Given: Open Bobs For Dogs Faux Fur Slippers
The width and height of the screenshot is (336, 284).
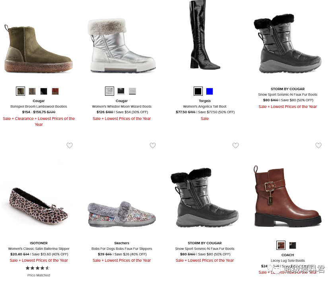Looking at the screenshot, I should coord(122,249).
